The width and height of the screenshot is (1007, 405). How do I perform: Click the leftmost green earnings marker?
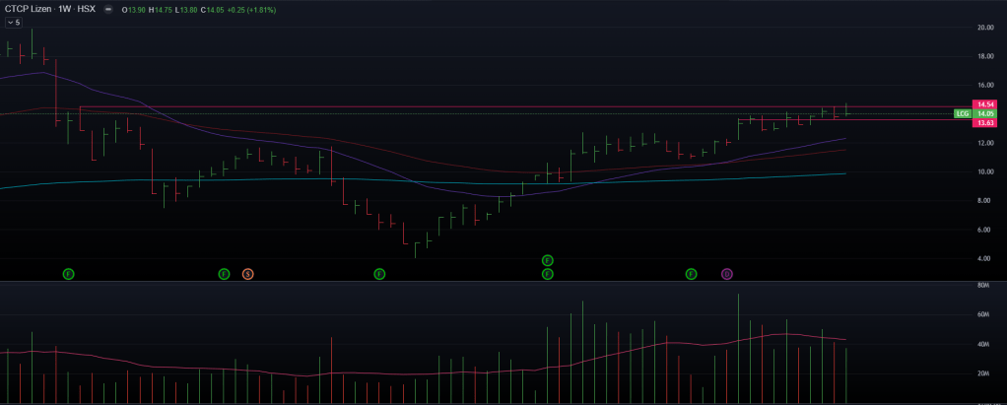click(69, 273)
